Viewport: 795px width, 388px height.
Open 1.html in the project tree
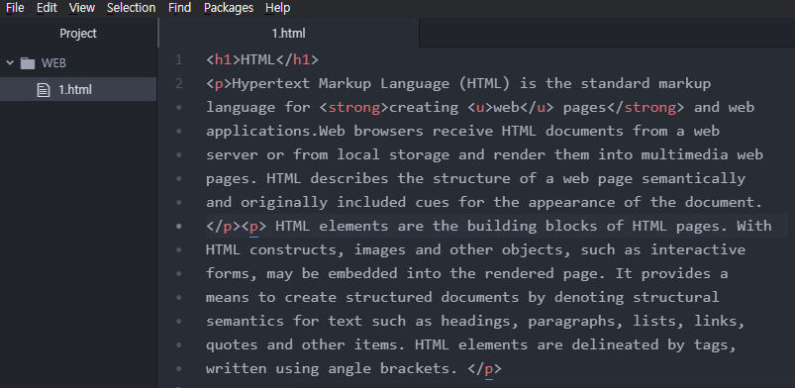[x=75, y=90]
